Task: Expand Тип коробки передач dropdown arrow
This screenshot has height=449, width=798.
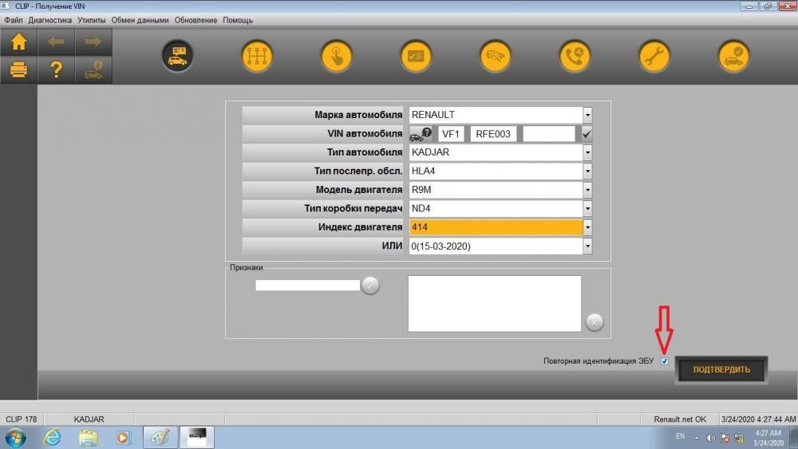Action: (587, 208)
